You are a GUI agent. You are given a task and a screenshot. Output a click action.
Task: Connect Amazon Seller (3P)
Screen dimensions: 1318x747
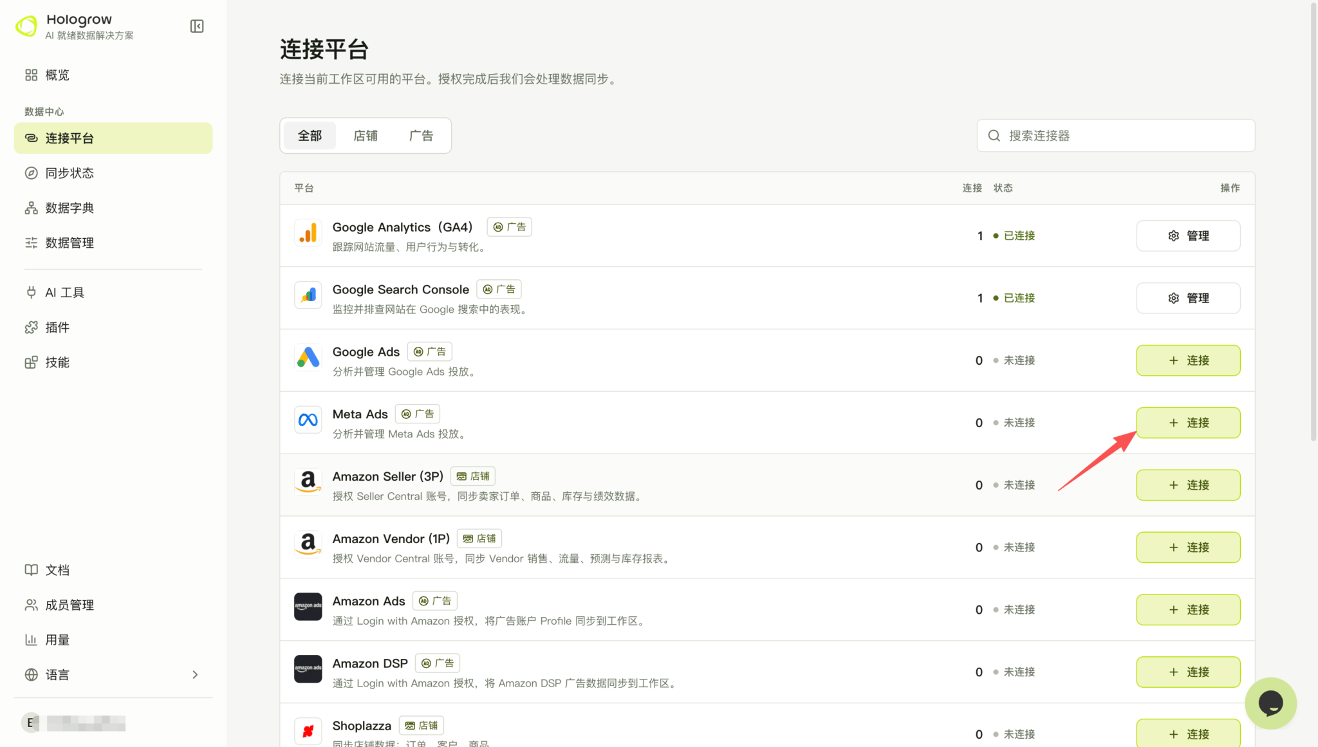1188,485
